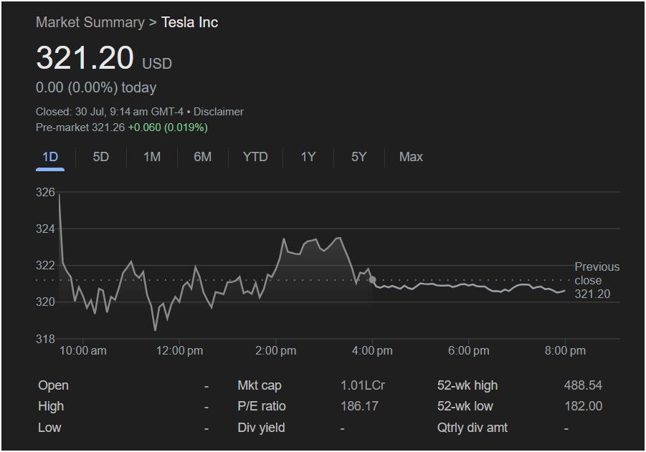
Task: Click the 2:00 pm axis label
Action: pos(275,351)
